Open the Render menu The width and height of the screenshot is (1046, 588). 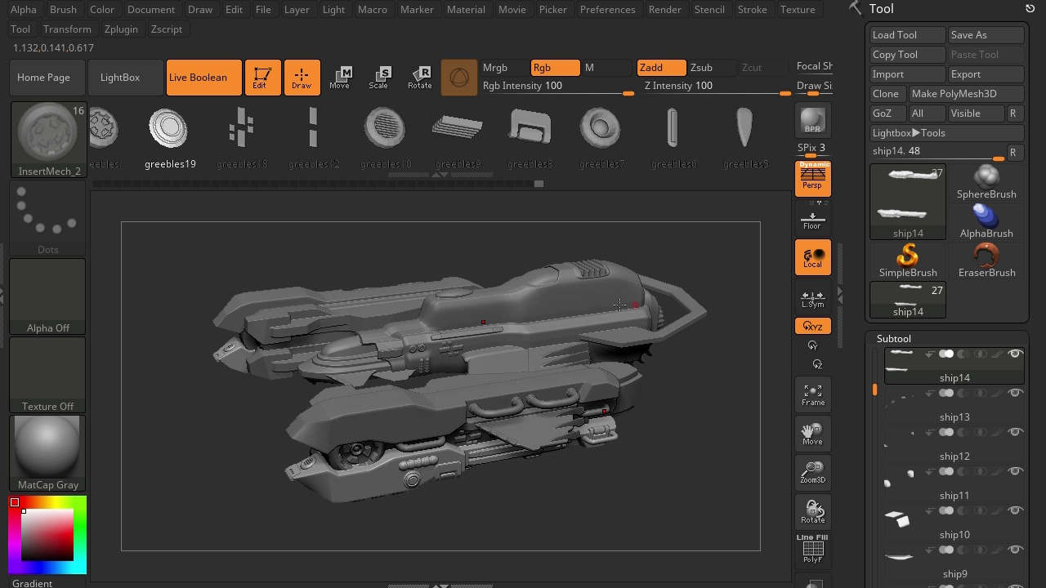664,9
